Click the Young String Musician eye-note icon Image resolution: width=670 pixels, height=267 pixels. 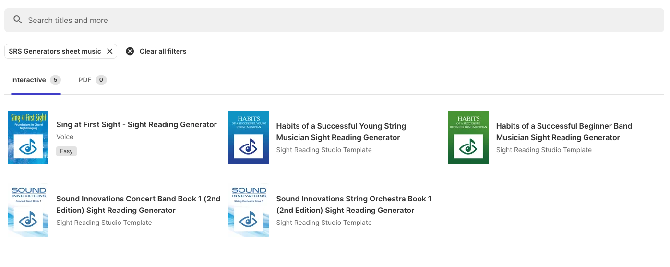coord(248,146)
